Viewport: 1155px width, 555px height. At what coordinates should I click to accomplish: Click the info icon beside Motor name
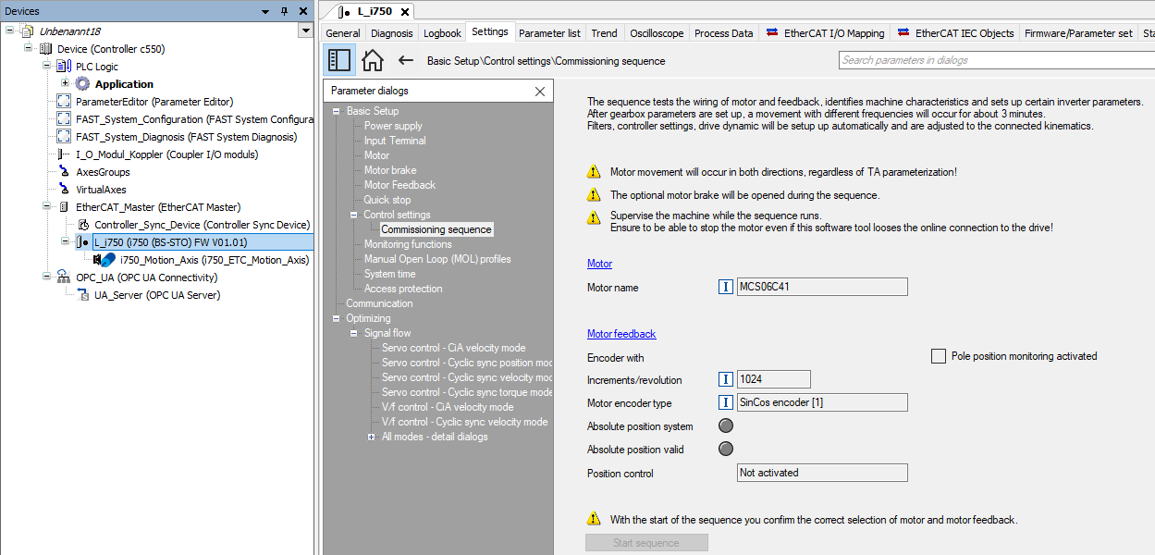click(726, 287)
